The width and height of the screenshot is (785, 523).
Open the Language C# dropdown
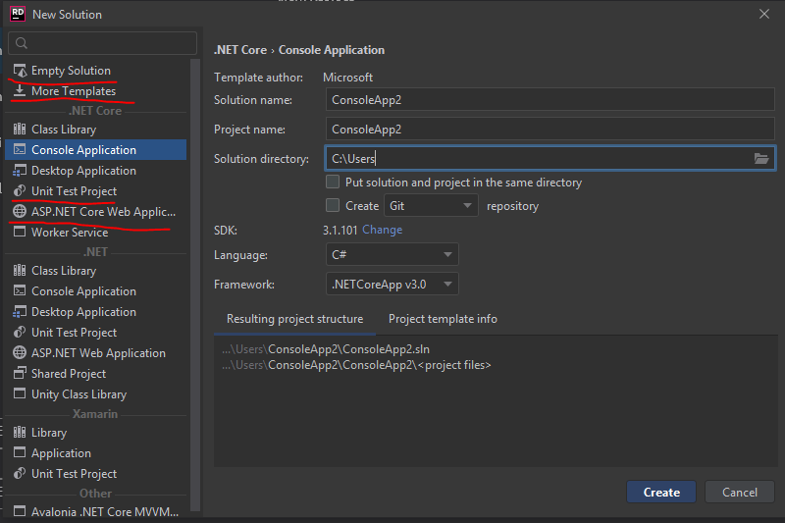click(x=392, y=255)
